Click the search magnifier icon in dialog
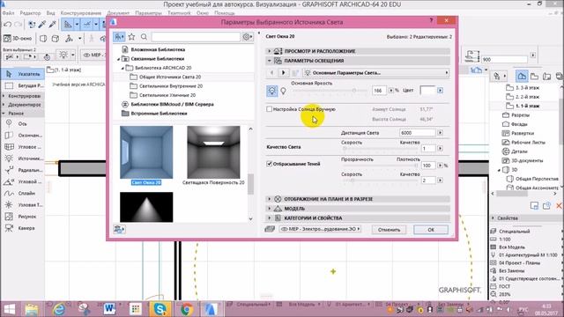Screen dimensions: 564x317 tap(144, 37)
